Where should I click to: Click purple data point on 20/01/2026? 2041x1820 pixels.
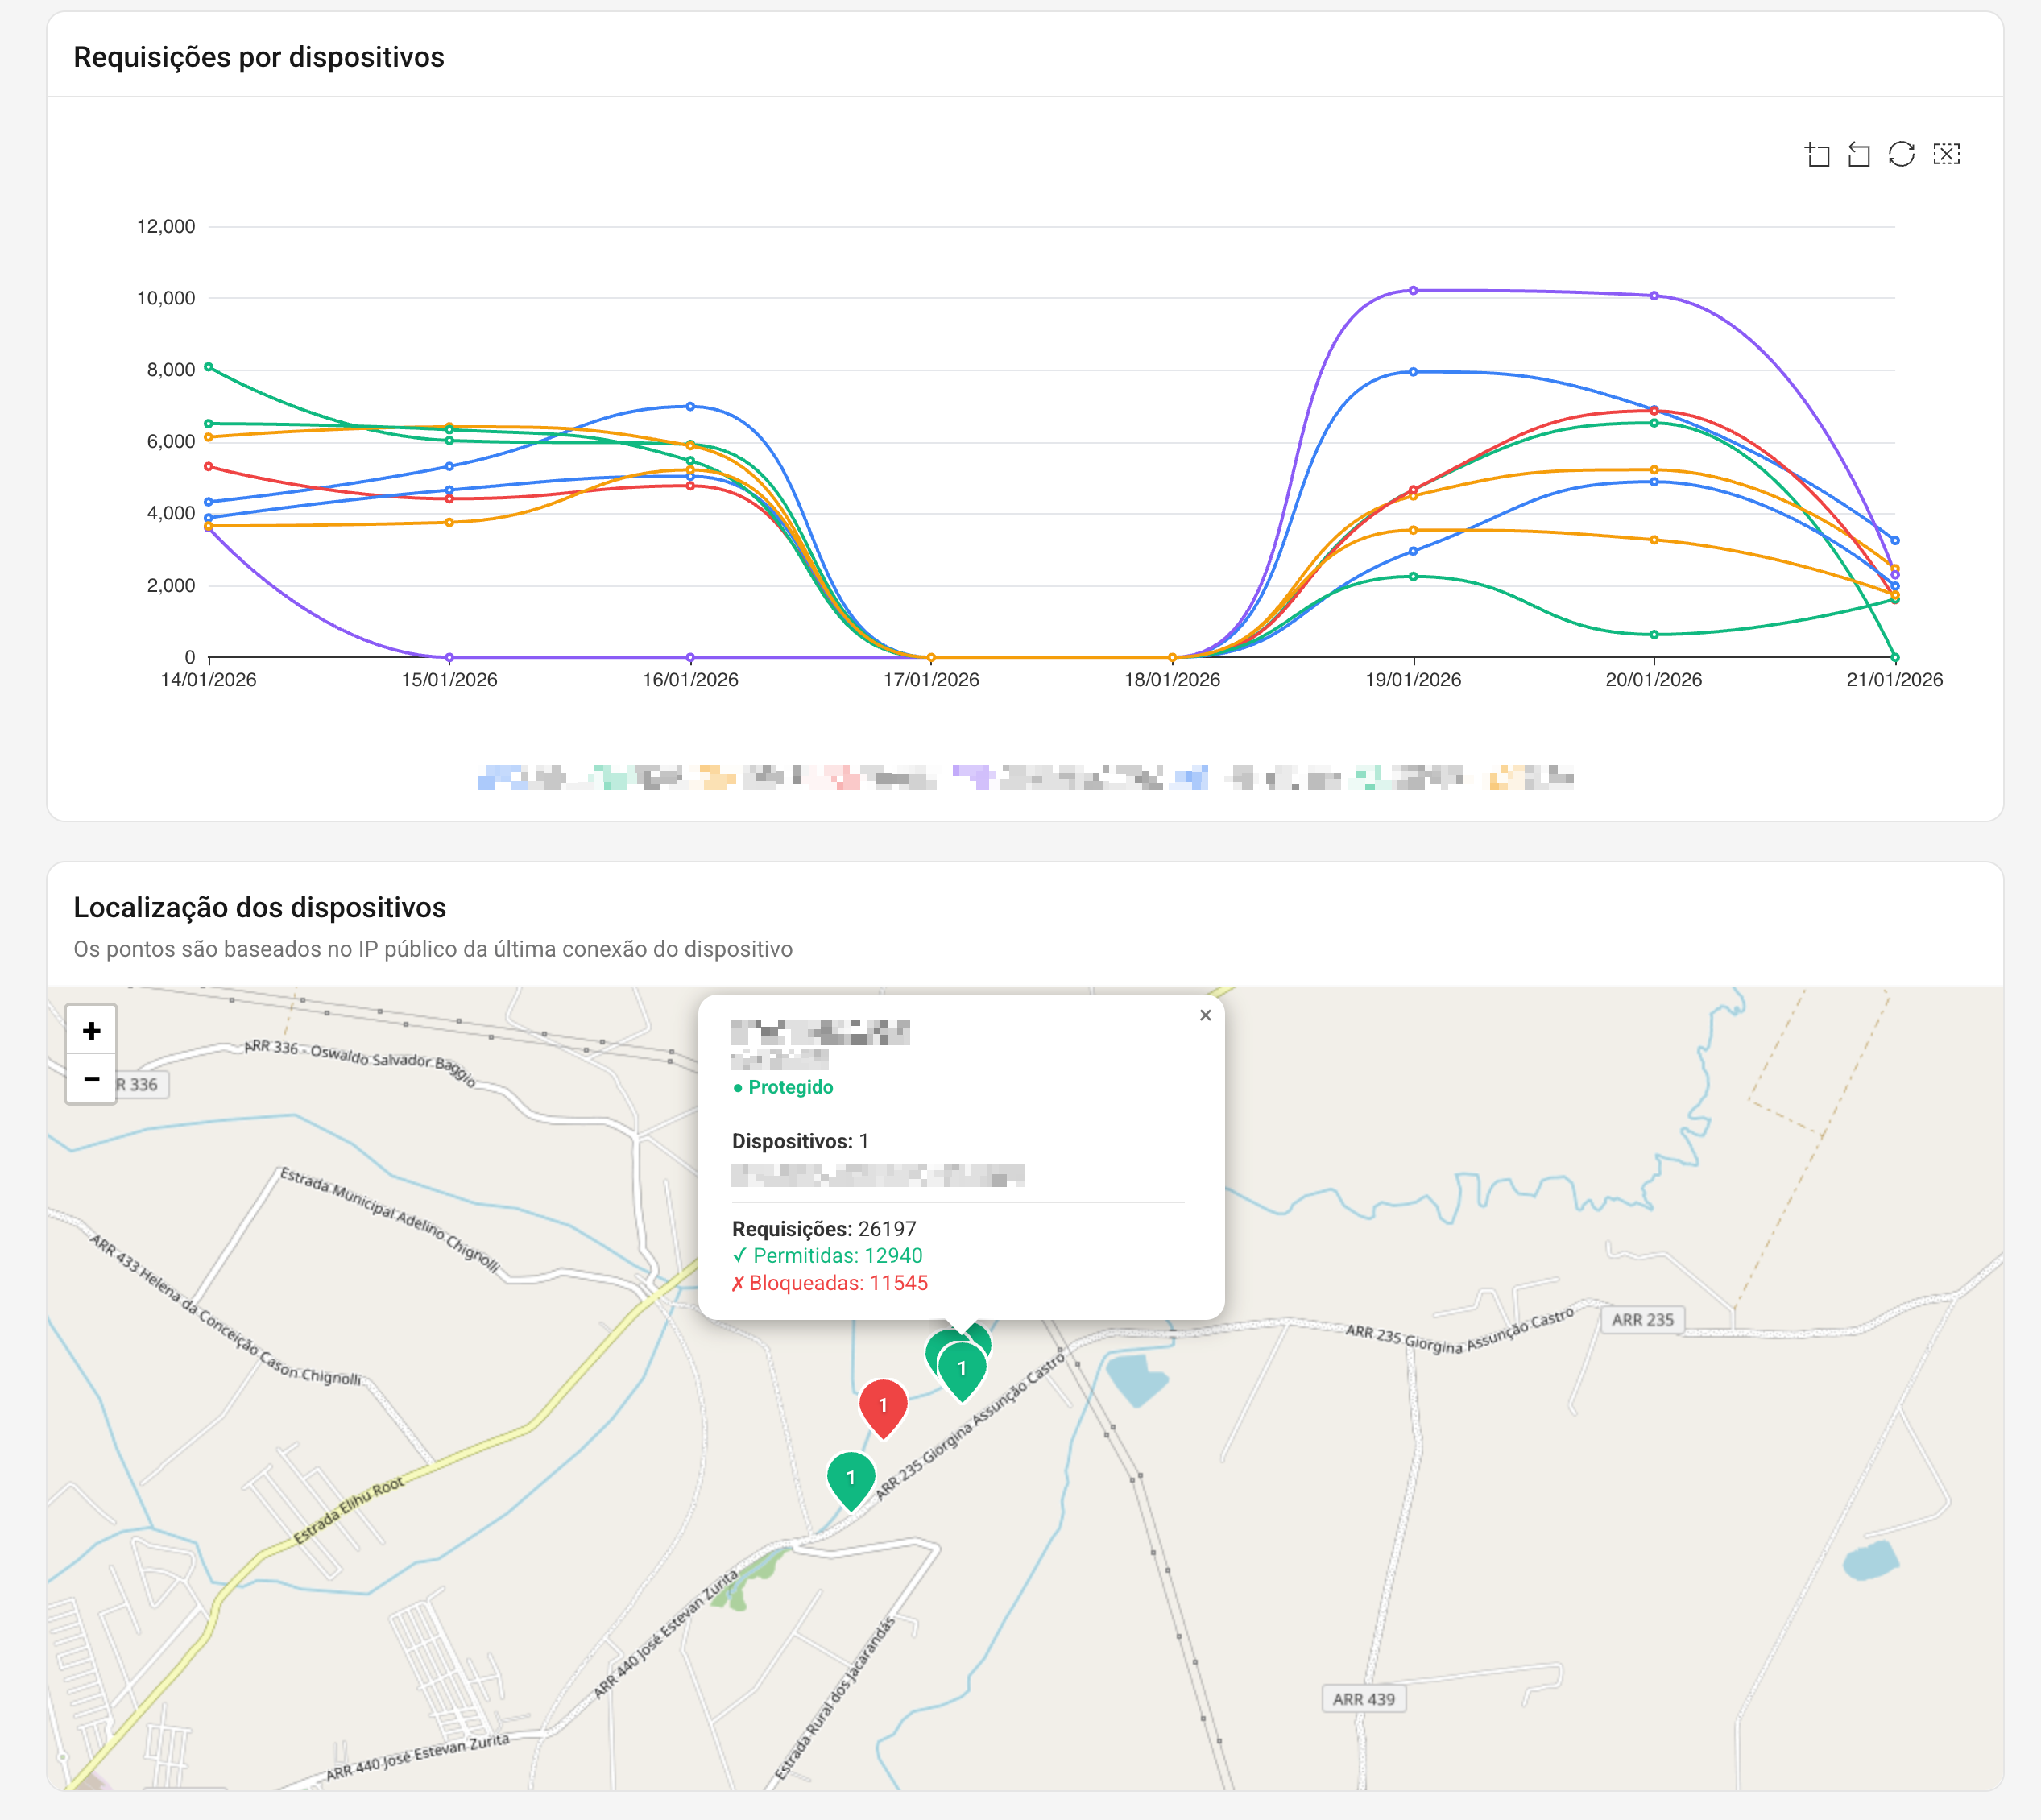[x=1654, y=296]
